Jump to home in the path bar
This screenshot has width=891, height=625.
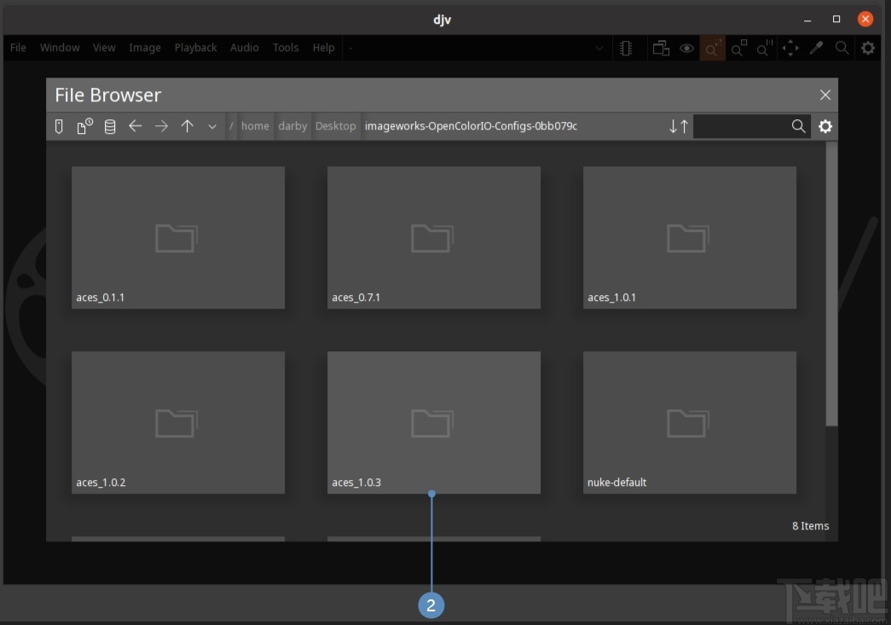click(255, 126)
